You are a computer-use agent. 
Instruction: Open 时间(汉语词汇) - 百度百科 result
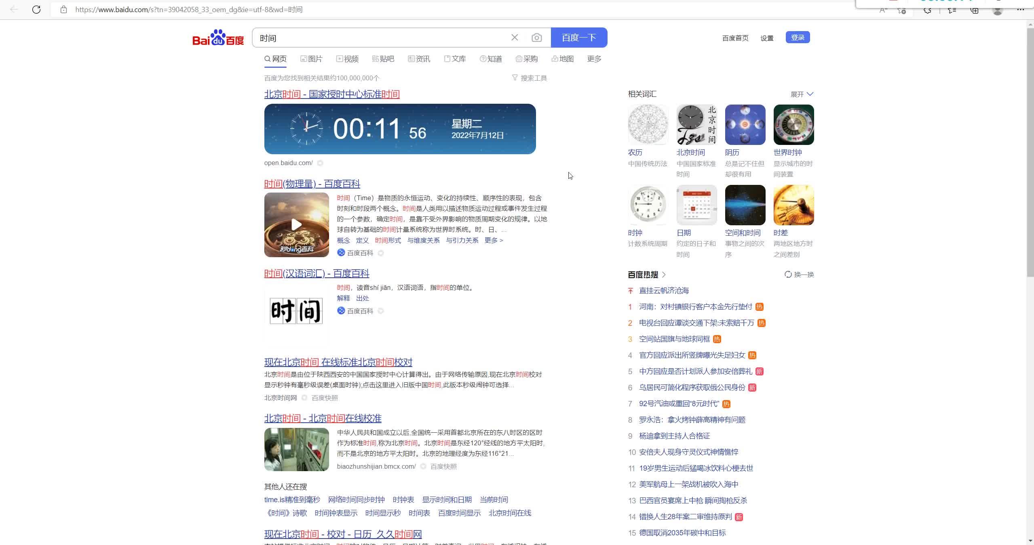(x=317, y=273)
